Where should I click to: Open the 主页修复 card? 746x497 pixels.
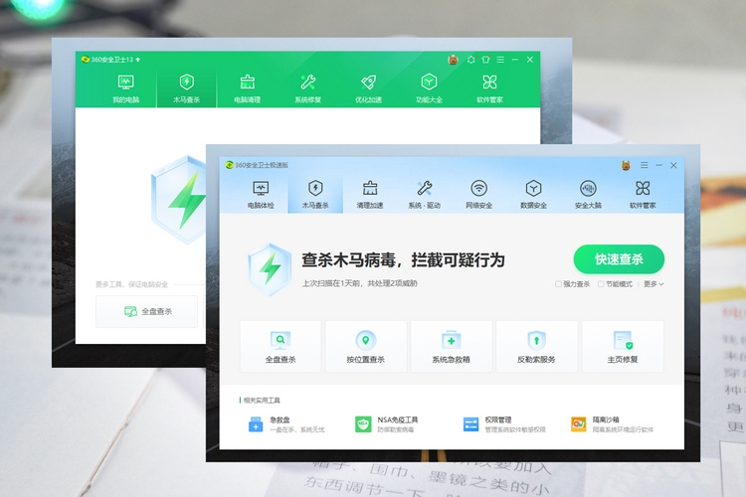coord(623,346)
